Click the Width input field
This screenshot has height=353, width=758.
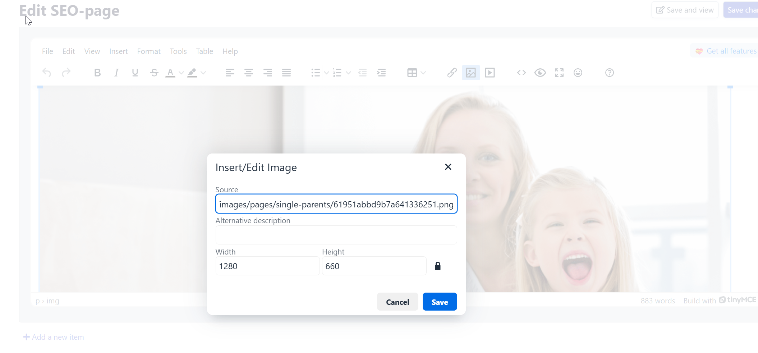267,266
